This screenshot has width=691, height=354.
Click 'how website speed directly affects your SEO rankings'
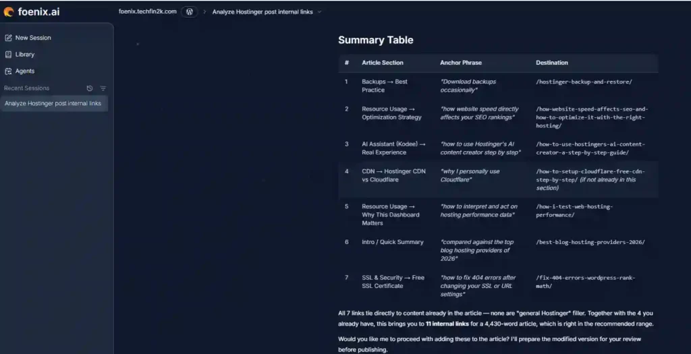pyautogui.click(x=480, y=113)
